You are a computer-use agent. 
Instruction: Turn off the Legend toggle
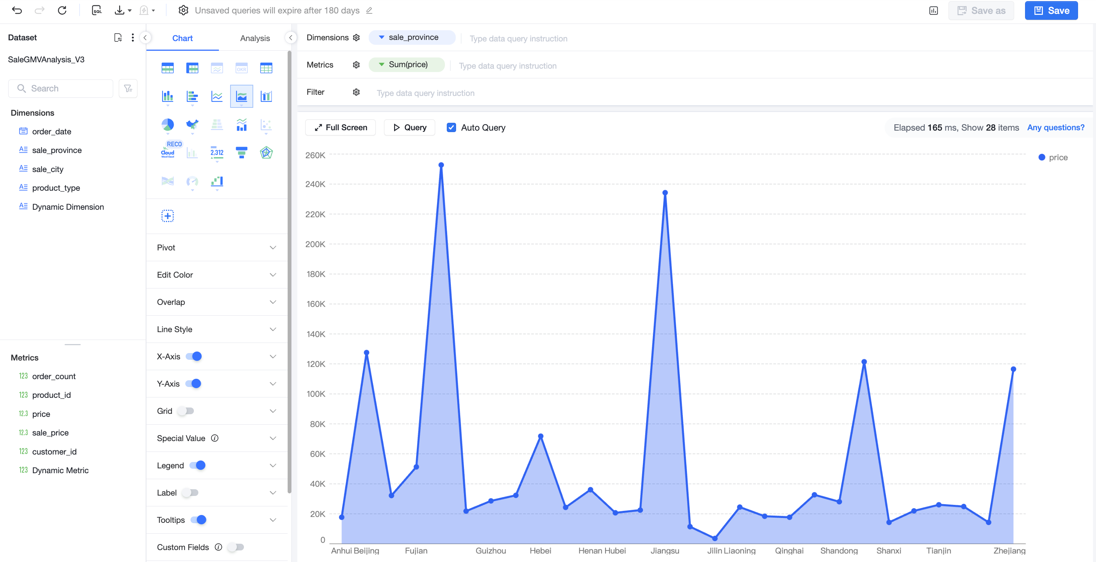[x=197, y=465]
